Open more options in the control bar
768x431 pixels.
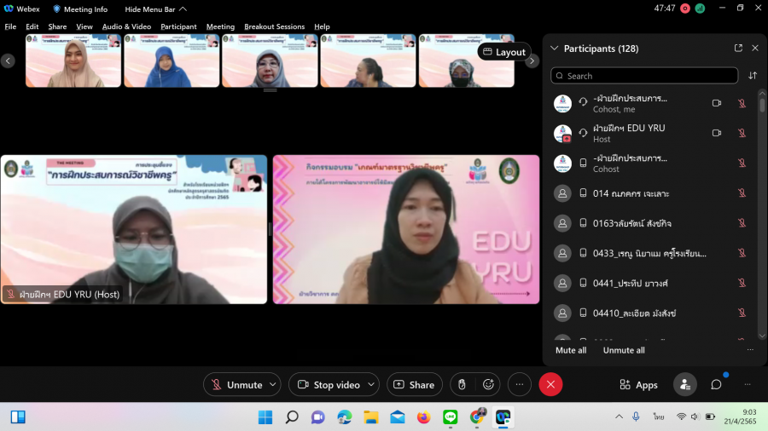[x=520, y=385]
